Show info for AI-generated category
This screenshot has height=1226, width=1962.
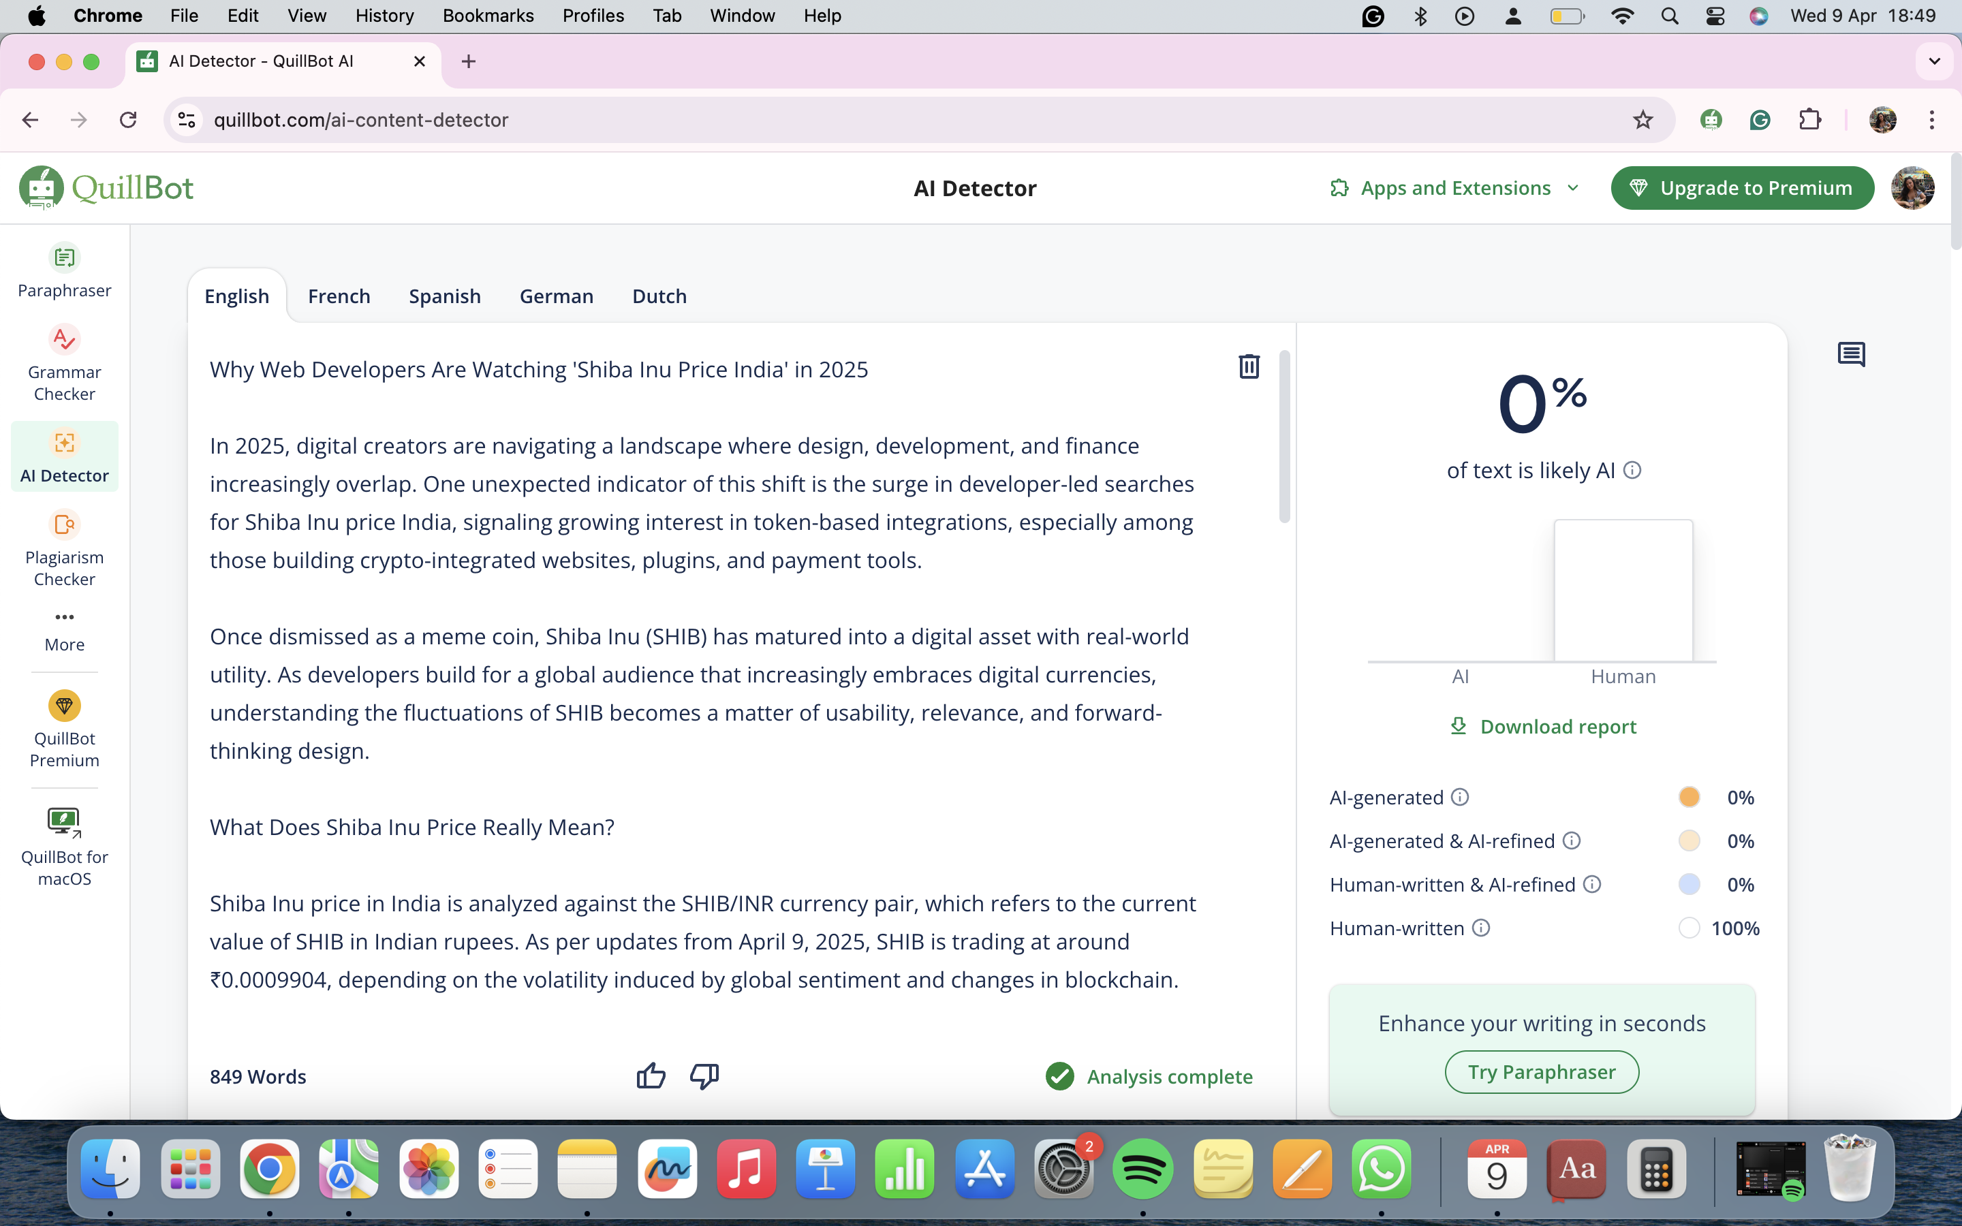point(1459,797)
